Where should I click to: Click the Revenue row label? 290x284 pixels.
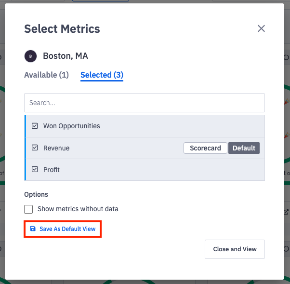[x=56, y=148]
